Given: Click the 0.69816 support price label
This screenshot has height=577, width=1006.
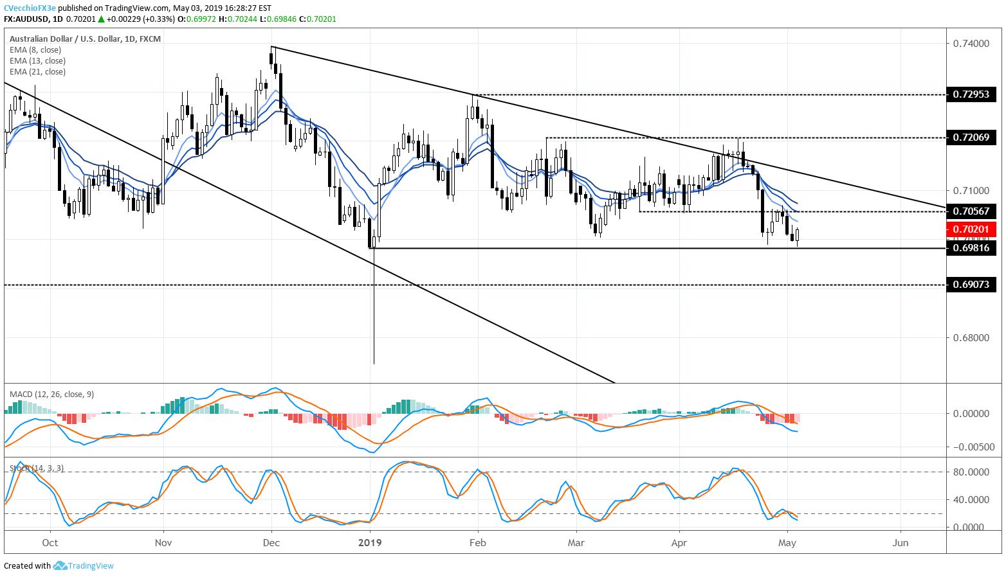Looking at the screenshot, I should [971, 248].
